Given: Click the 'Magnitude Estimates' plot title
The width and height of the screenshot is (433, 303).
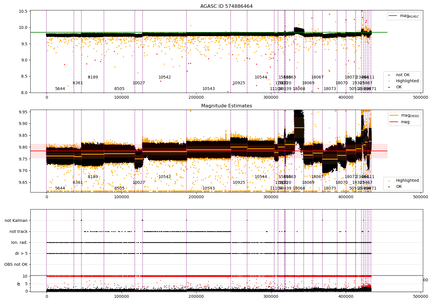Looking at the screenshot, I should tap(226, 106).
